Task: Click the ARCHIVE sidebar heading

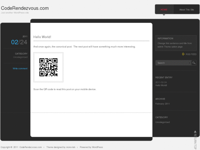Action: pos(160,99)
